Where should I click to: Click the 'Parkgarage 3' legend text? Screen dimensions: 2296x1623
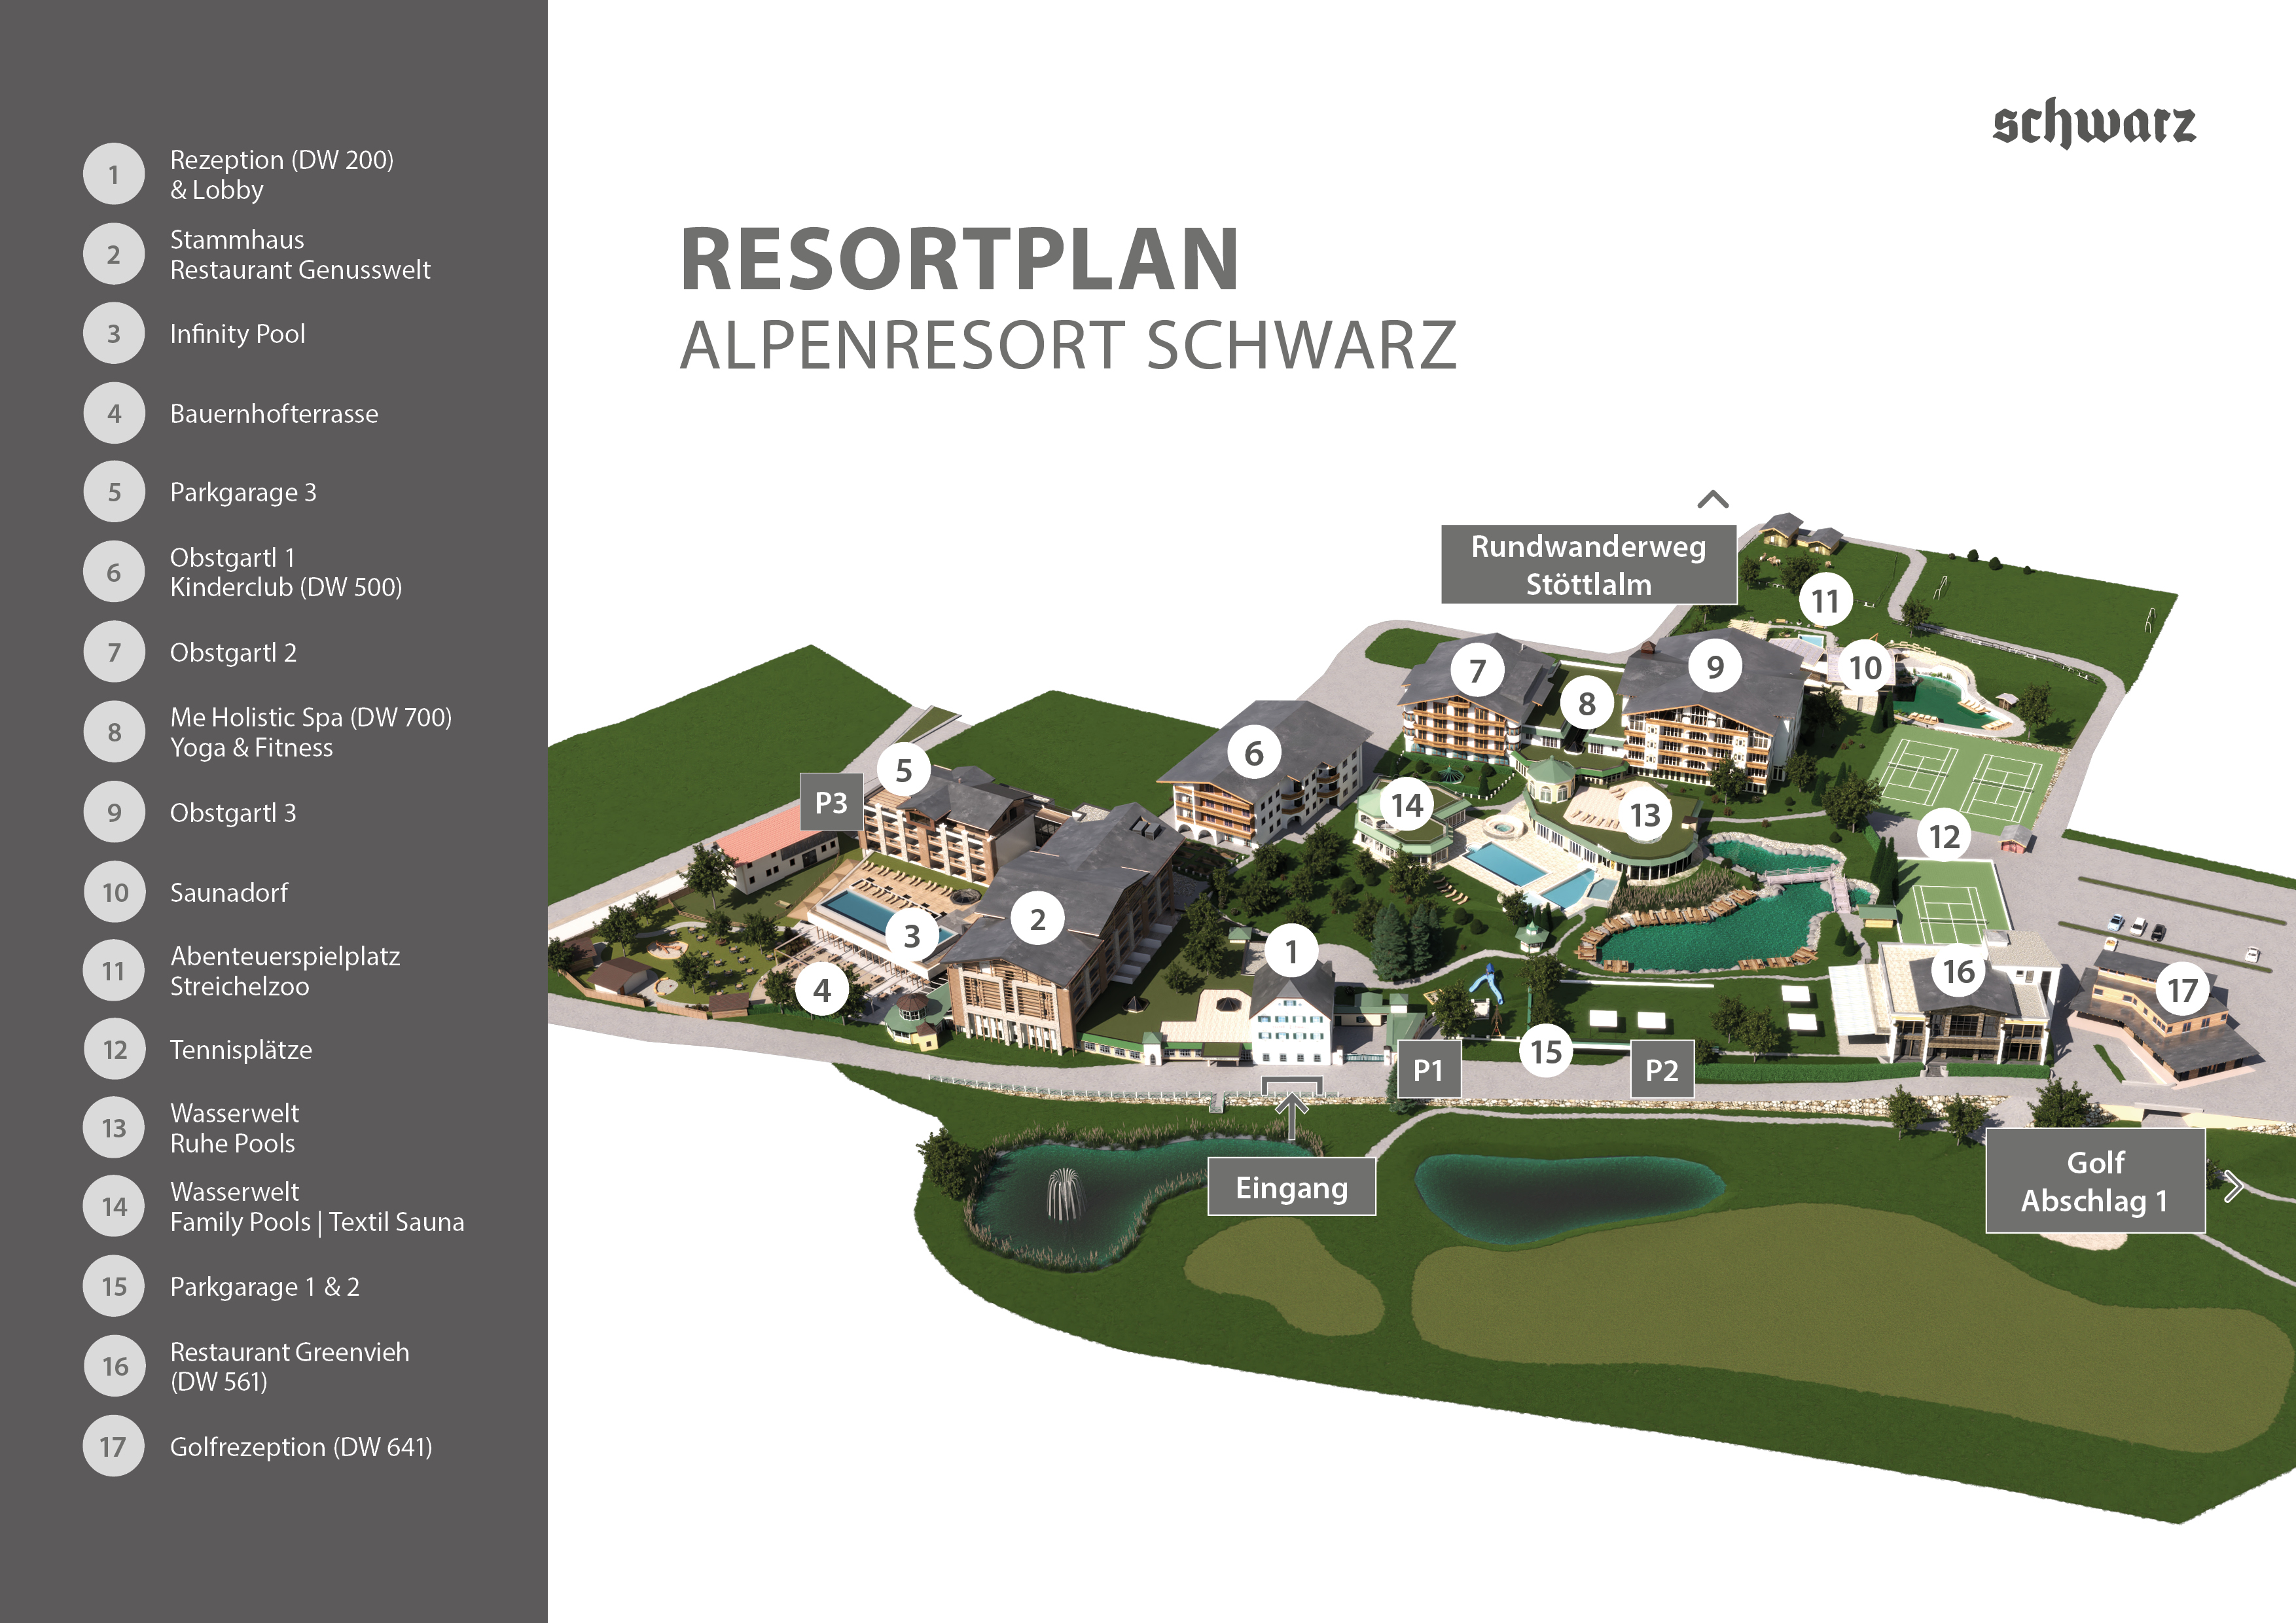point(243,493)
